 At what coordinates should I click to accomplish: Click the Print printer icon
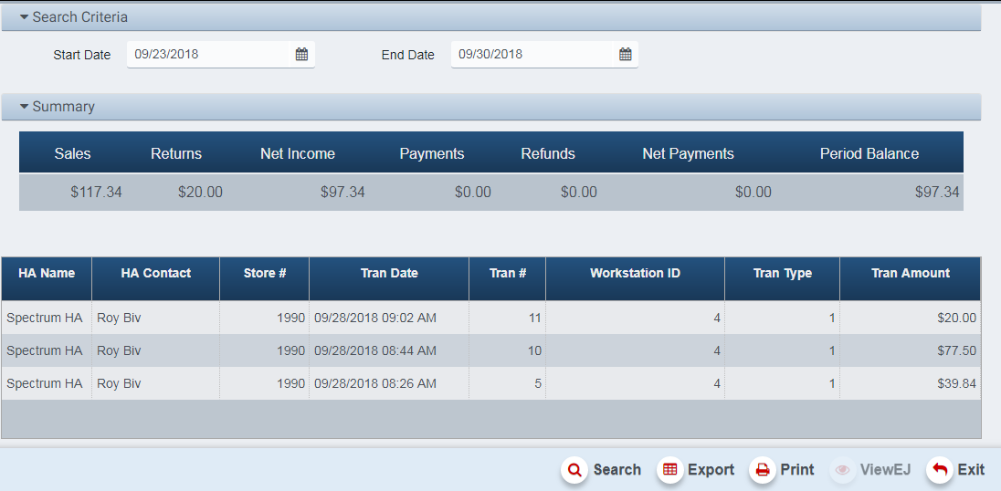point(763,470)
